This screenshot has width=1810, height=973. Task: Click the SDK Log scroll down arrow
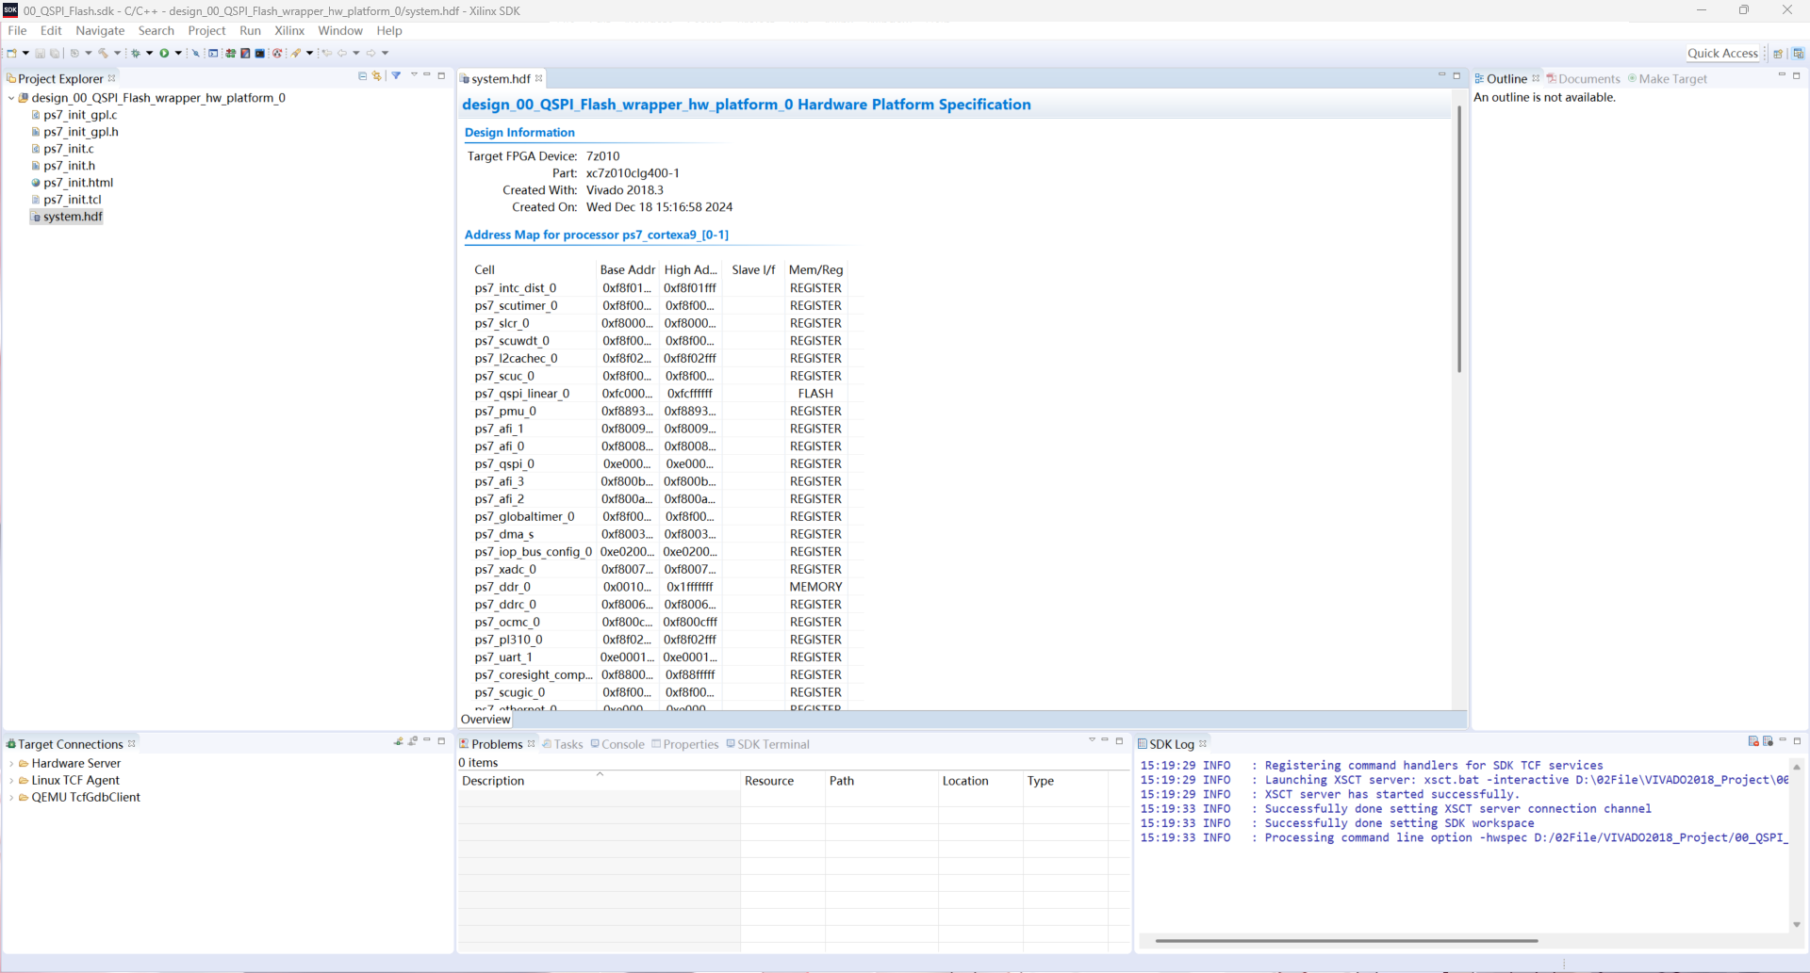click(1797, 925)
